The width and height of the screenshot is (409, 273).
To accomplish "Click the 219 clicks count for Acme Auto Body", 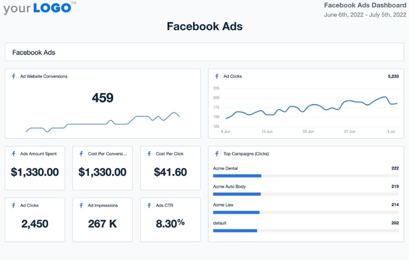I will tap(395, 187).
